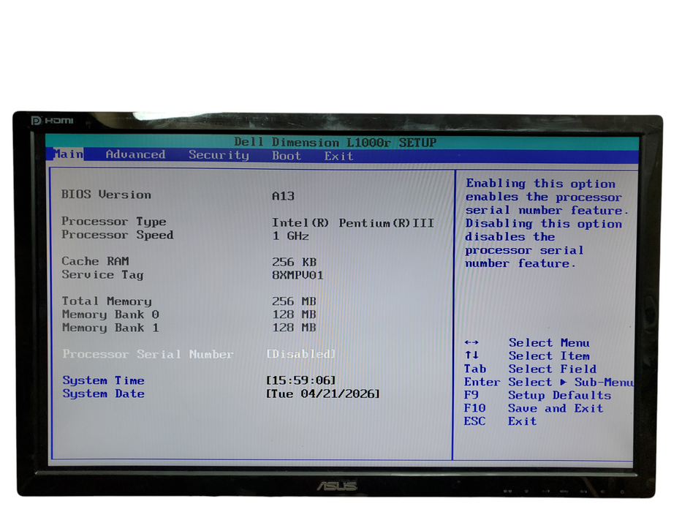
Task: Click the ESC key hint label
Action: (474, 421)
